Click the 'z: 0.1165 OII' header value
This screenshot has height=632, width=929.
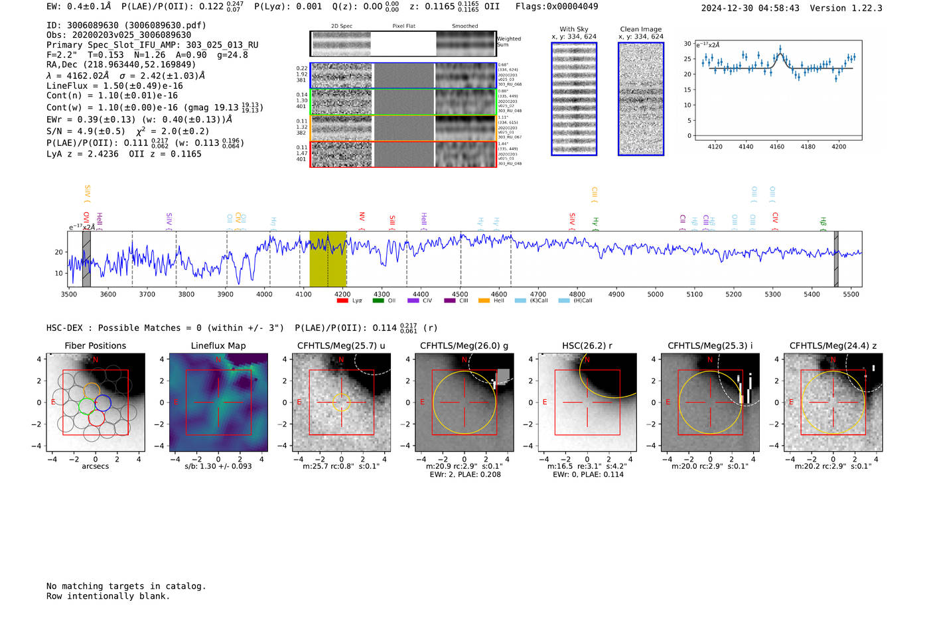(455, 7)
